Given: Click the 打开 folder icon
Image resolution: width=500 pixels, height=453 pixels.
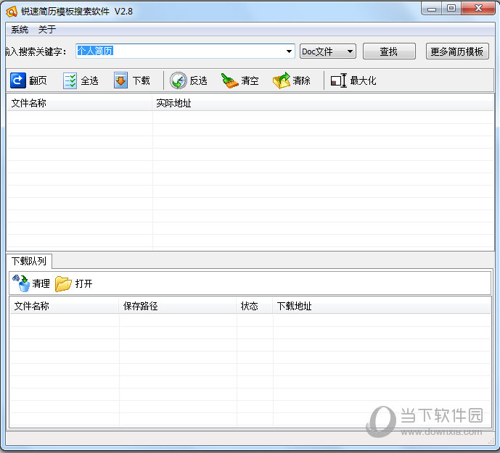Looking at the screenshot, I should (63, 283).
